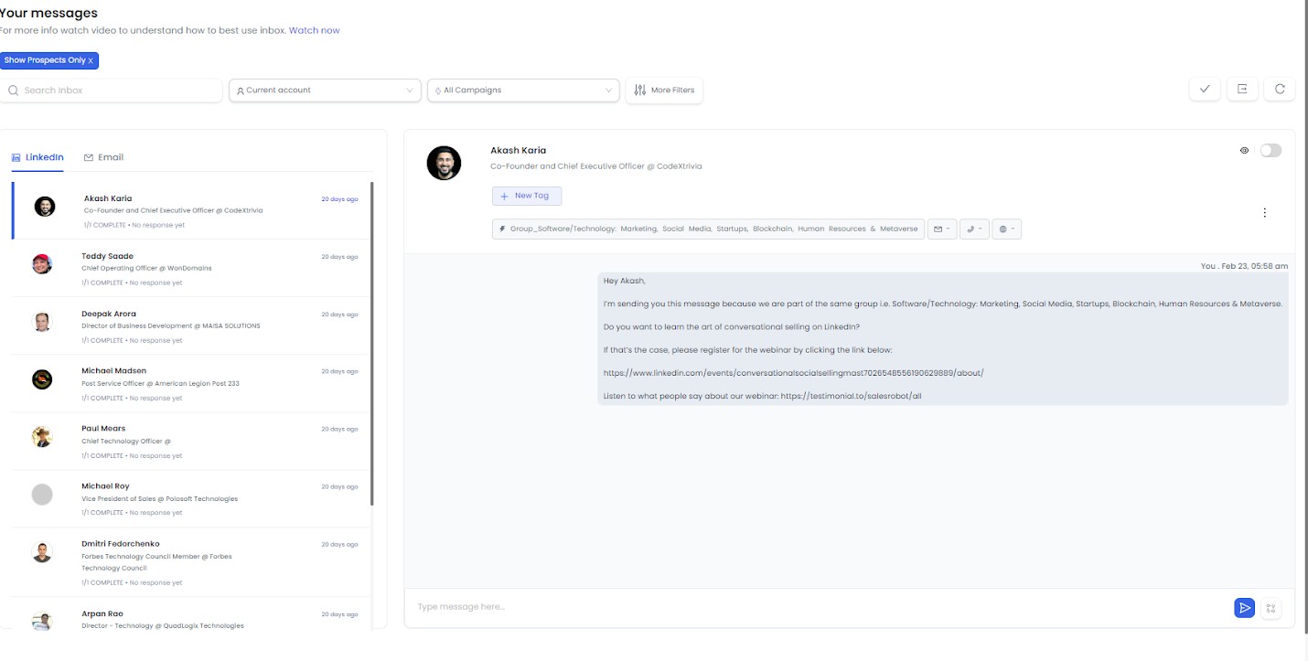Open the three-dot options menu for Akash Karia
The height and width of the screenshot is (661, 1308).
(1264, 212)
